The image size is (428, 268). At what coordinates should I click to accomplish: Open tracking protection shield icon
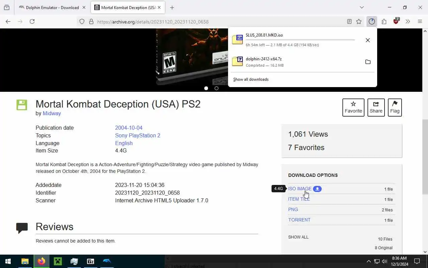[82, 21]
